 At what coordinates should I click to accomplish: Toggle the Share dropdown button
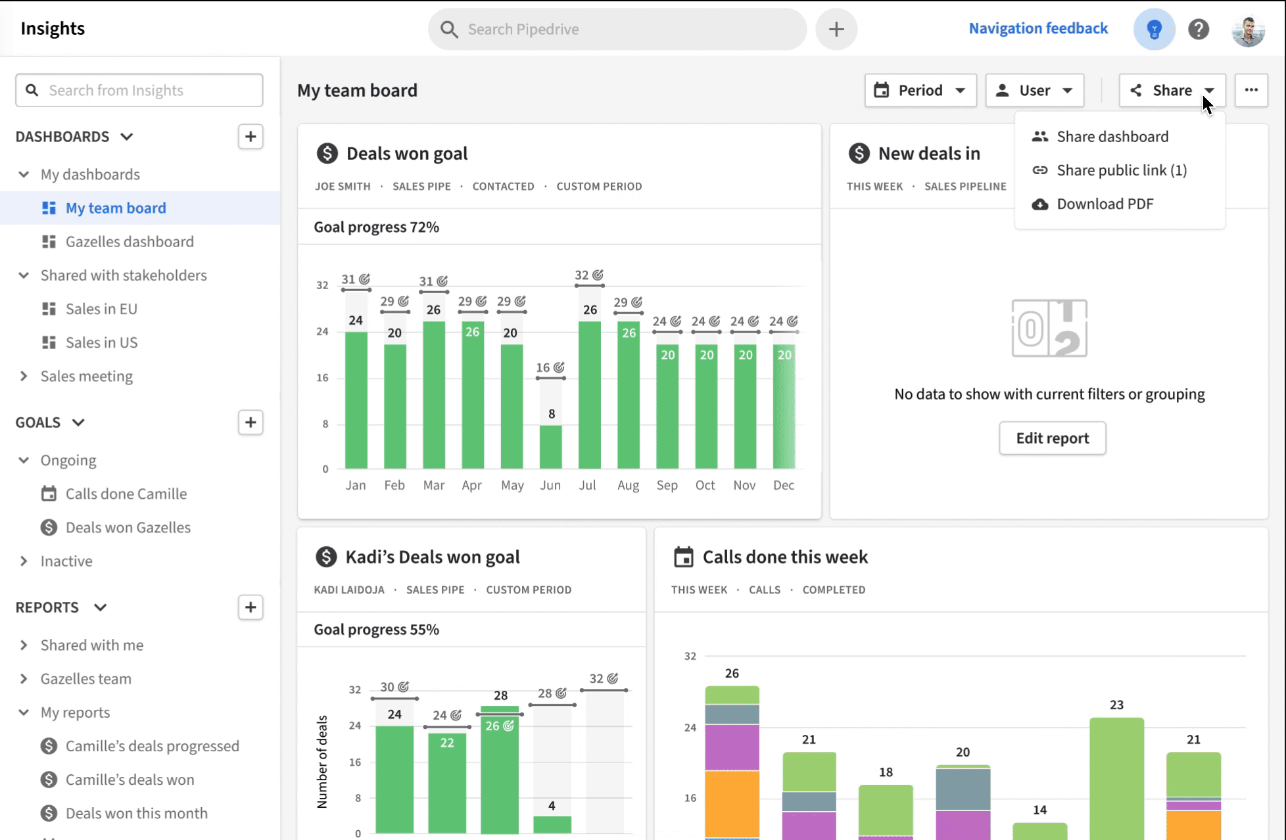coord(1172,90)
